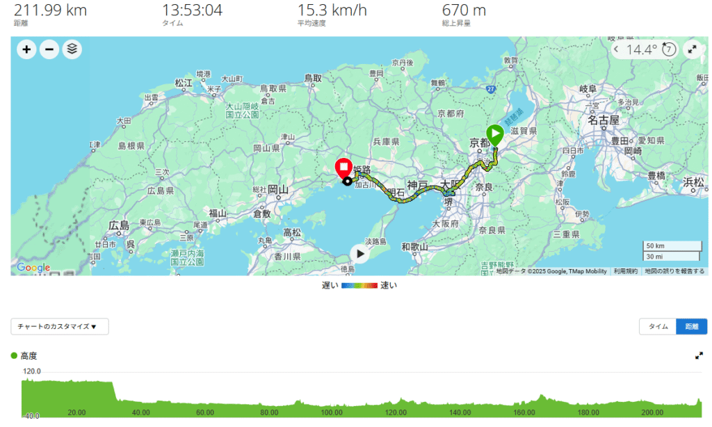
Task: Expand the map to fullscreen
Action: pyautogui.click(x=692, y=49)
